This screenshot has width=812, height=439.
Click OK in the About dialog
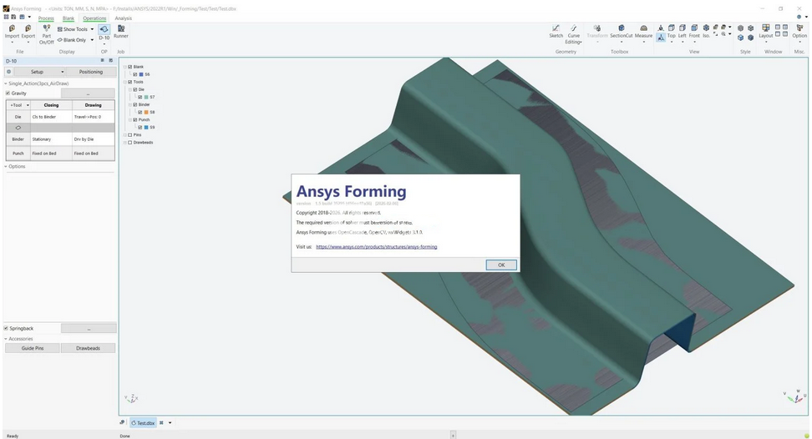[501, 265]
